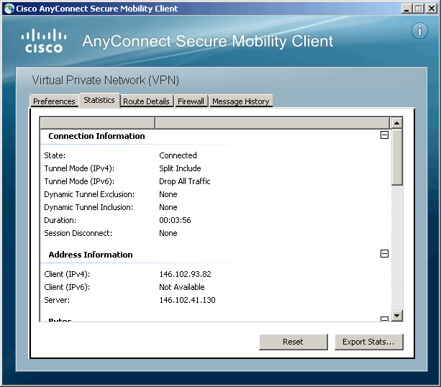Viewport: 441px width, 387px height.
Task: Switch to the Route Details tab
Action: coord(146,101)
